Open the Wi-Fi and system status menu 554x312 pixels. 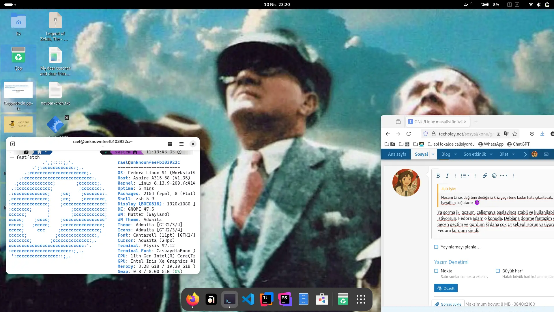531,5
